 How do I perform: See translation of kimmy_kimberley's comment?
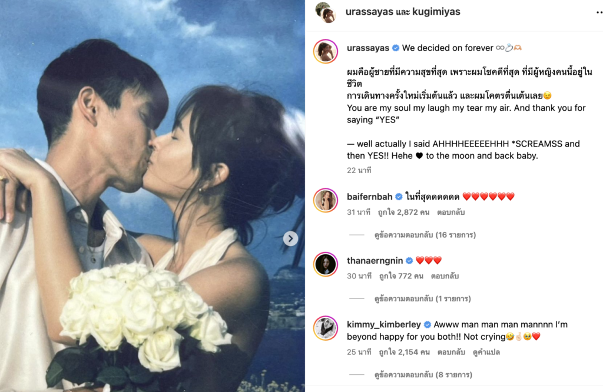[486, 352]
